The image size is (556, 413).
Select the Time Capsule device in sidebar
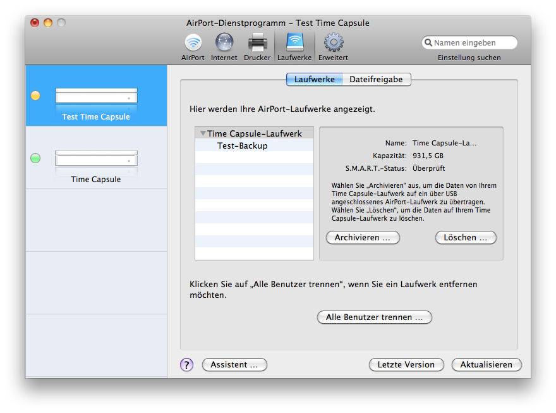point(96,157)
